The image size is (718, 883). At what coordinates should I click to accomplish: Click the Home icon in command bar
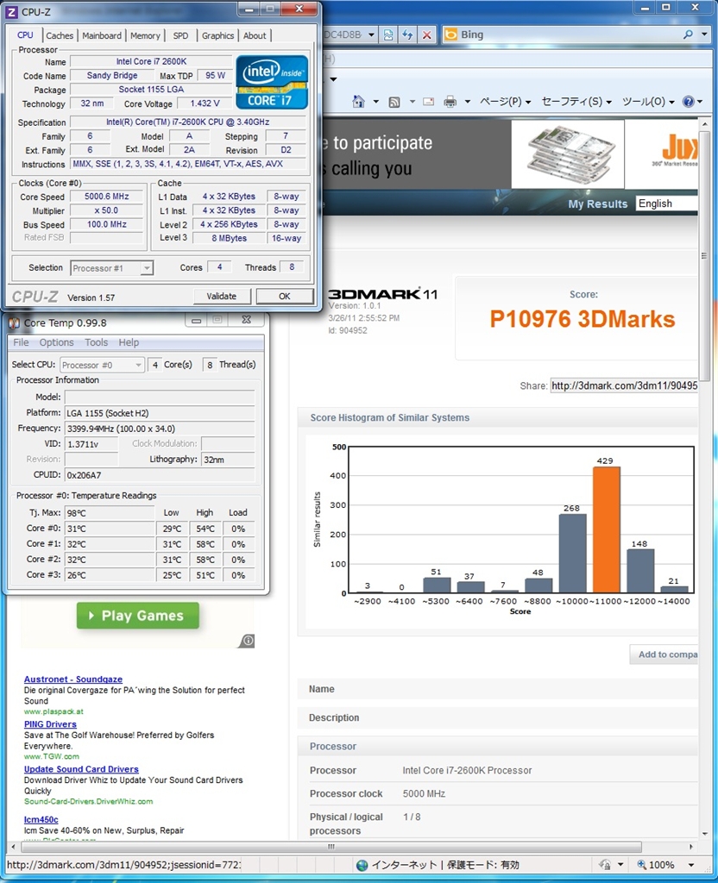(358, 102)
